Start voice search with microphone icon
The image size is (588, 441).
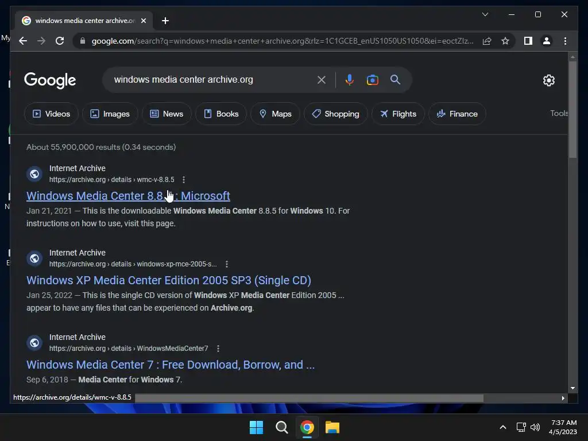pyautogui.click(x=349, y=80)
